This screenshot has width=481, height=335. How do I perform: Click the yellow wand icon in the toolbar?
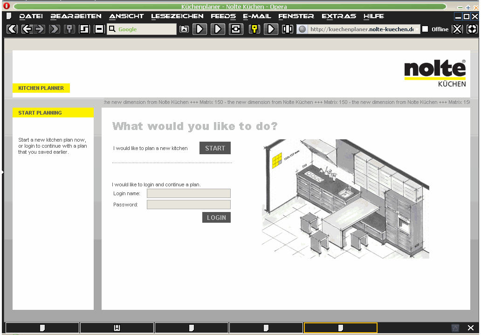(x=254, y=29)
